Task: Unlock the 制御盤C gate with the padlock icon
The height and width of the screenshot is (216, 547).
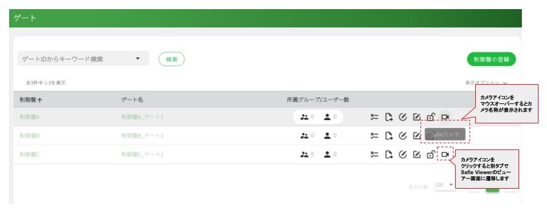Action: point(431,154)
